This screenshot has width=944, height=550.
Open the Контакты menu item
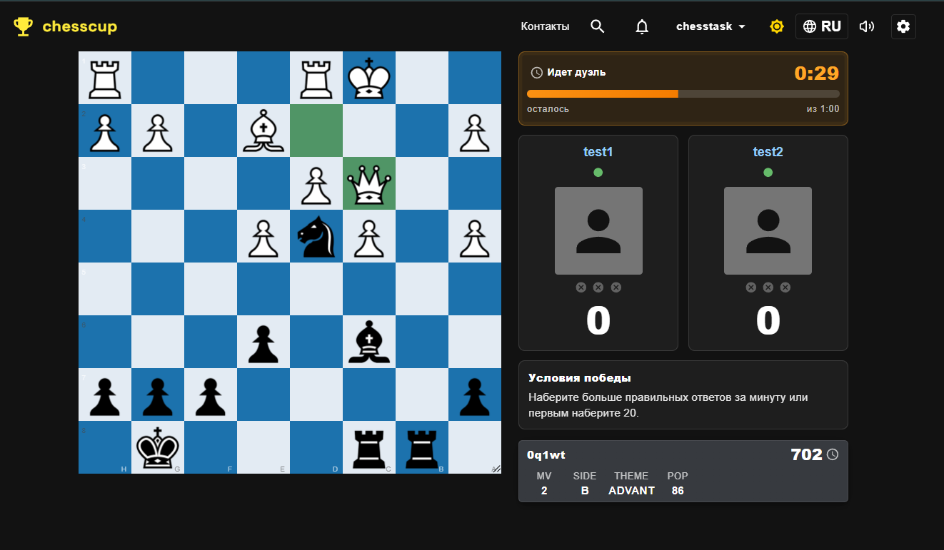545,26
